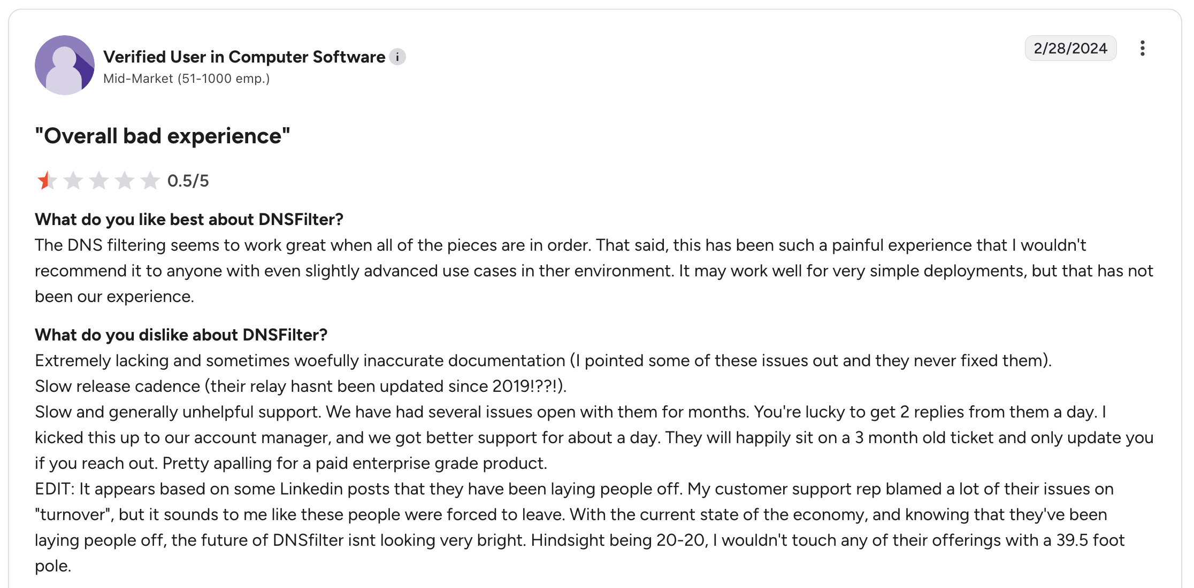Select the third gray rating star
This screenshot has height=588, width=1194.
(99, 181)
